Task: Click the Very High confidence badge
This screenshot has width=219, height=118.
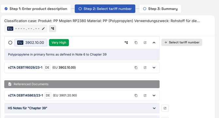Action: 59,42
